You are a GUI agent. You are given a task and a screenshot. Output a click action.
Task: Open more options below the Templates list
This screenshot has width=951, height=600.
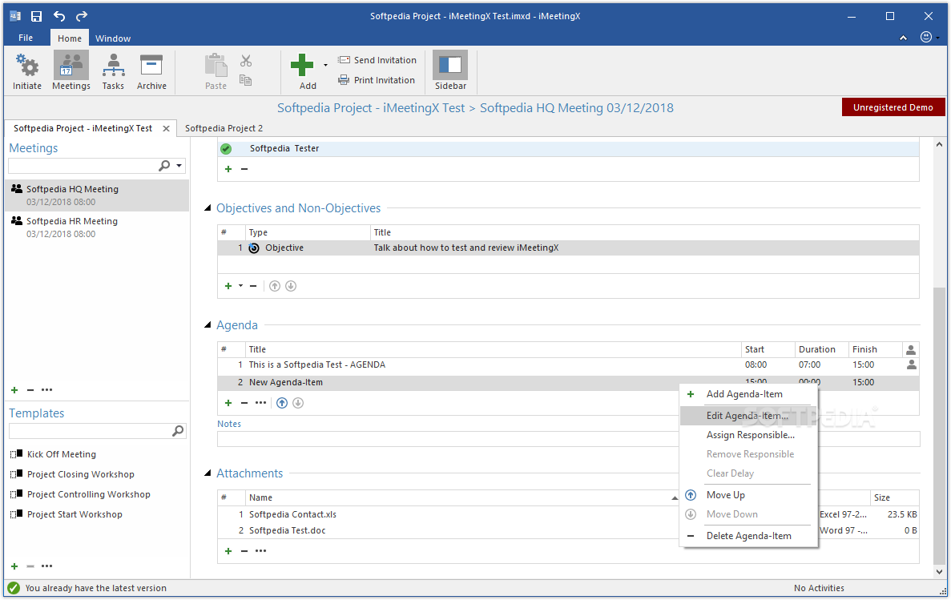[x=46, y=566]
